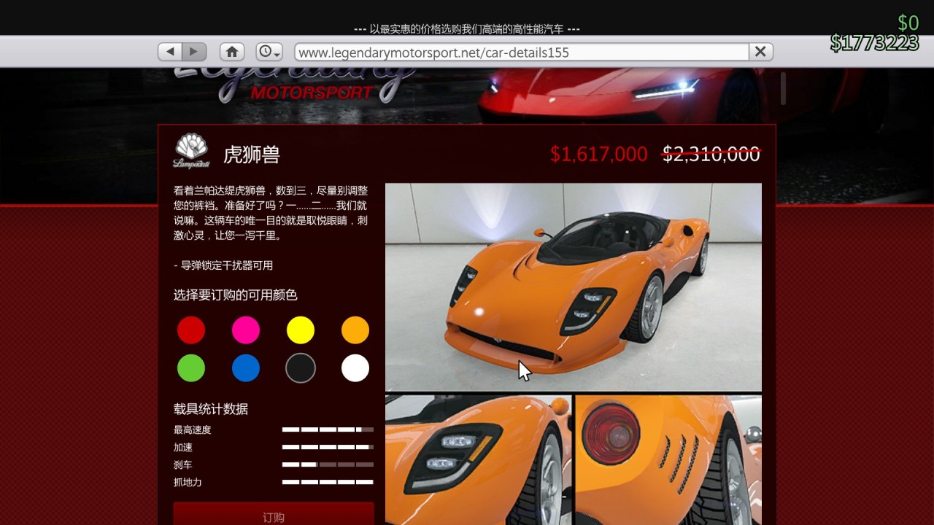934x525 pixels.
Task: Click the Legendary Motorsport site logo
Action: [x=294, y=85]
